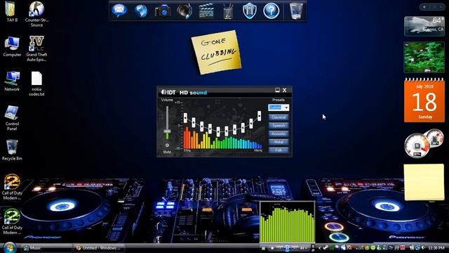Click the GONE CLUBBING sticky note

pyautogui.click(x=217, y=52)
